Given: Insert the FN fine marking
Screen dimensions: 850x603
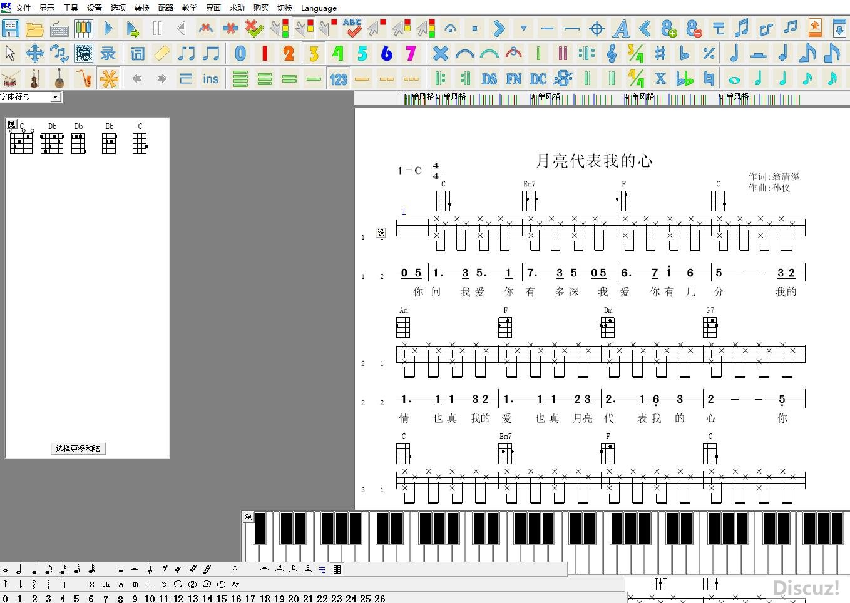Looking at the screenshot, I should [x=513, y=78].
